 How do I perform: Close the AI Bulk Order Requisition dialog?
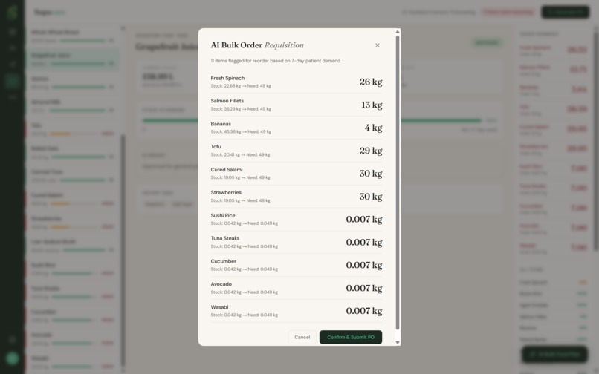tap(377, 45)
